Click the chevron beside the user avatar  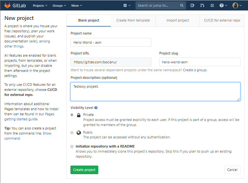pyautogui.click(x=240, y=5)
